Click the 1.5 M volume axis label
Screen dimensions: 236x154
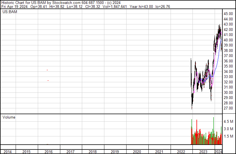pyautogui.click(x=229, y=136)
